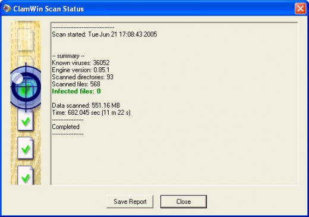Click the bottom green checkmark document icon

26,176
